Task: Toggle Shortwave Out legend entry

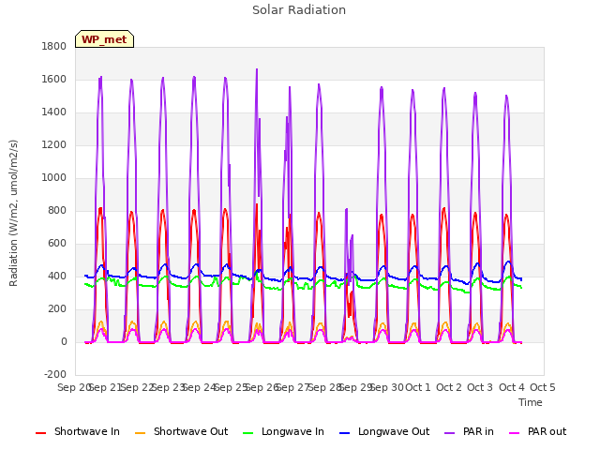Action: click(181, 431)
